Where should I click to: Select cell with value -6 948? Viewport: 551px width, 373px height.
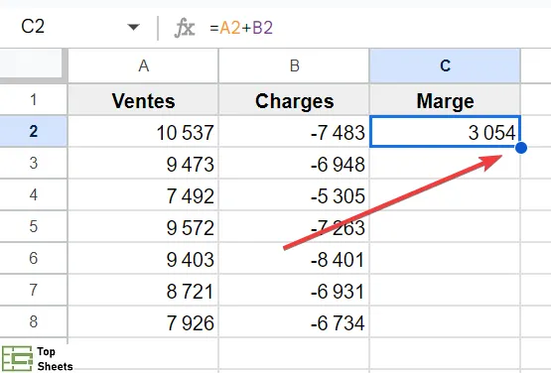tap(294, 163)
